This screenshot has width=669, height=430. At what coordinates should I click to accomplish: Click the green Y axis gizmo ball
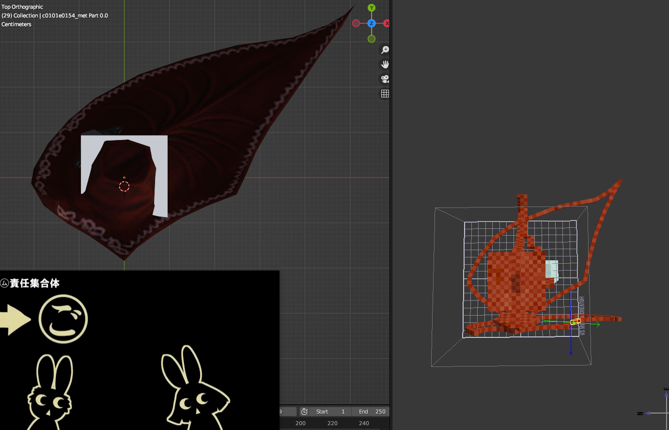click(372, 8)
